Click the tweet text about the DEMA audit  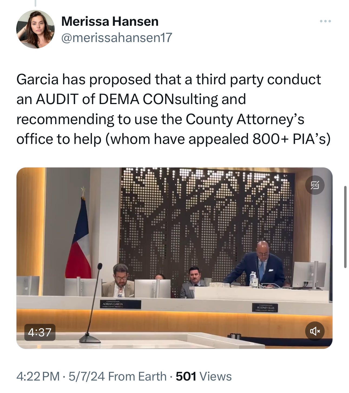[173, 109]
